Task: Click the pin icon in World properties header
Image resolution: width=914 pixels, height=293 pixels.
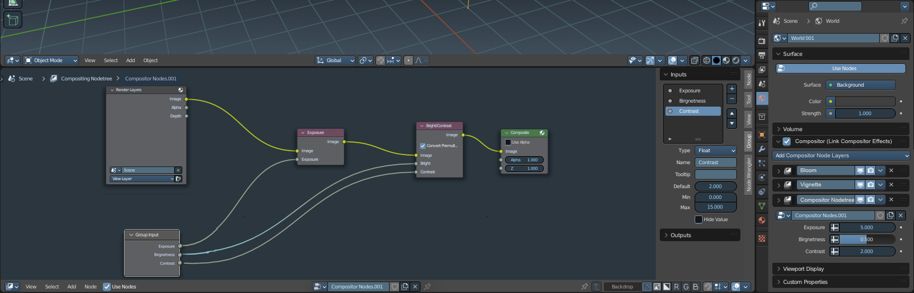Action: tap(904, 21)
